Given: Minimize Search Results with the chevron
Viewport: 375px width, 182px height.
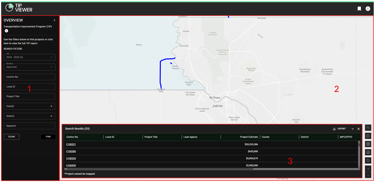Looking at the screenshot, I should coord(352,129).
